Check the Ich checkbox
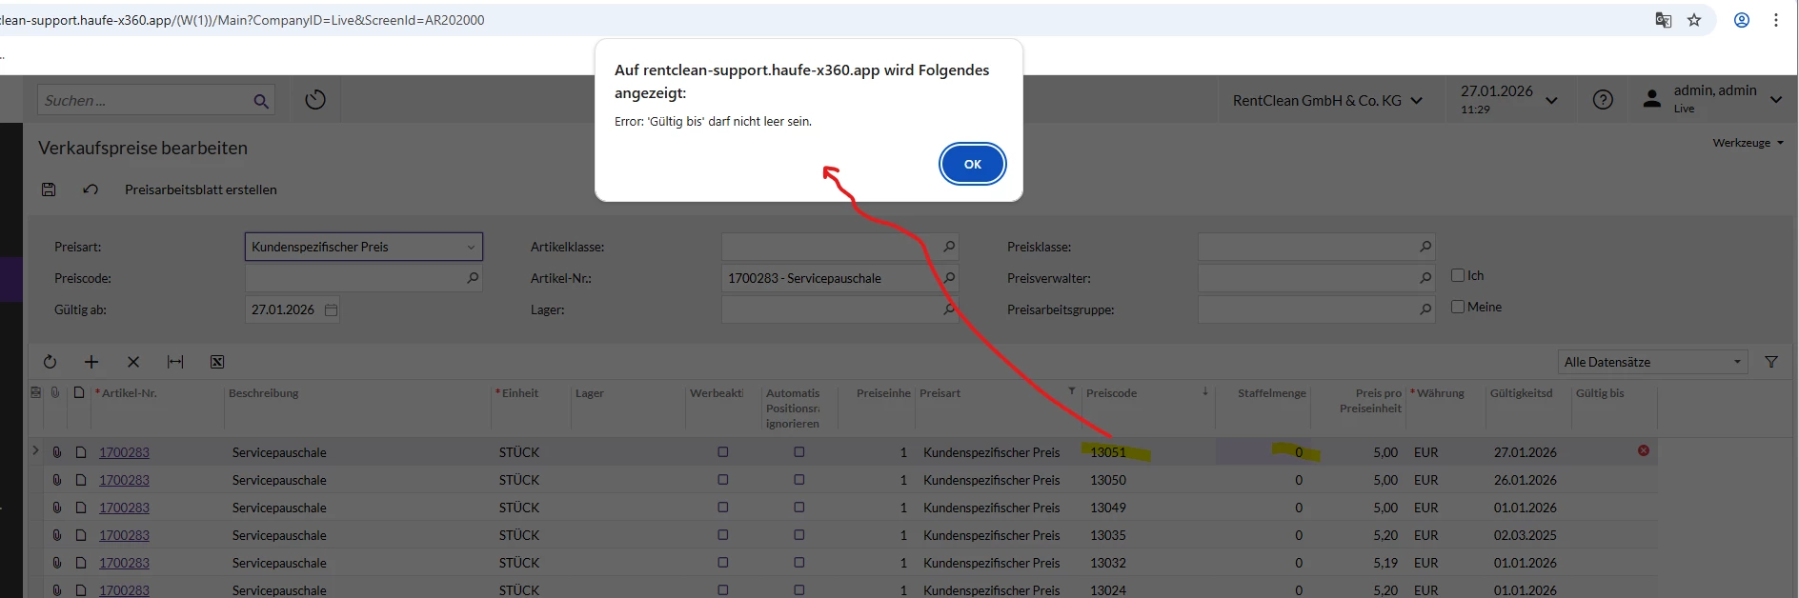The image size is (1799, 598). point(1458,275)
